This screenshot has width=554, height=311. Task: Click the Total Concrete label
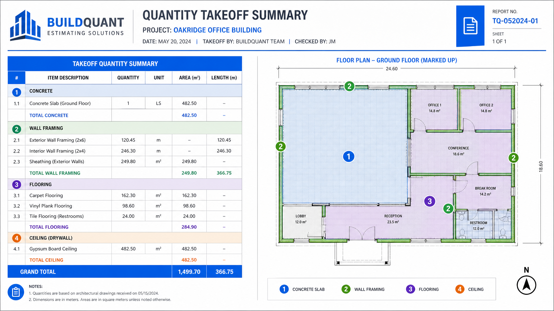coord(49,115)
